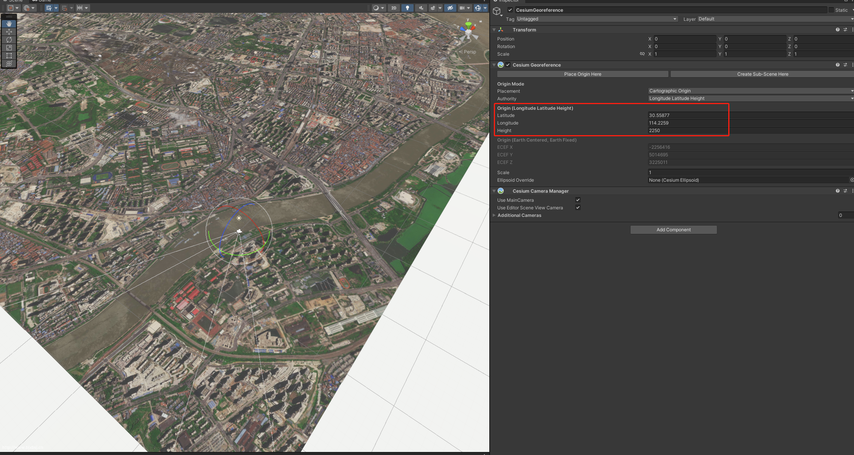
Task: Toggle Use MainCamera checkbox
Action: coord(578,200)
